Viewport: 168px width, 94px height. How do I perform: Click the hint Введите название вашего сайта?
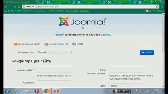coord(54,76)
